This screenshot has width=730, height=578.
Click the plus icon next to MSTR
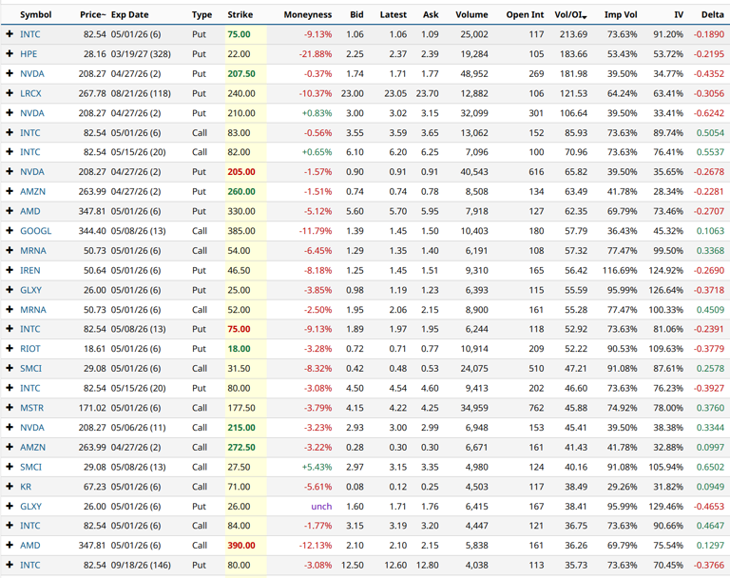click(10, 408)
